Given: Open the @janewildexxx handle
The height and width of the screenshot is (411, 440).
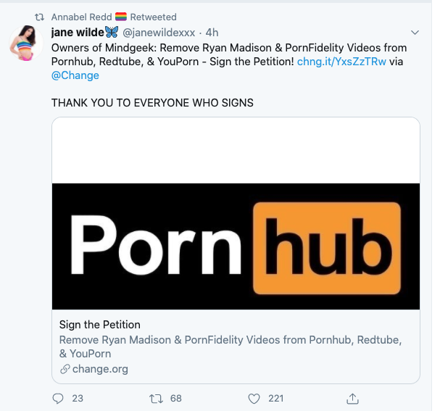Looking at the screenshot, I should pos(159,33).
